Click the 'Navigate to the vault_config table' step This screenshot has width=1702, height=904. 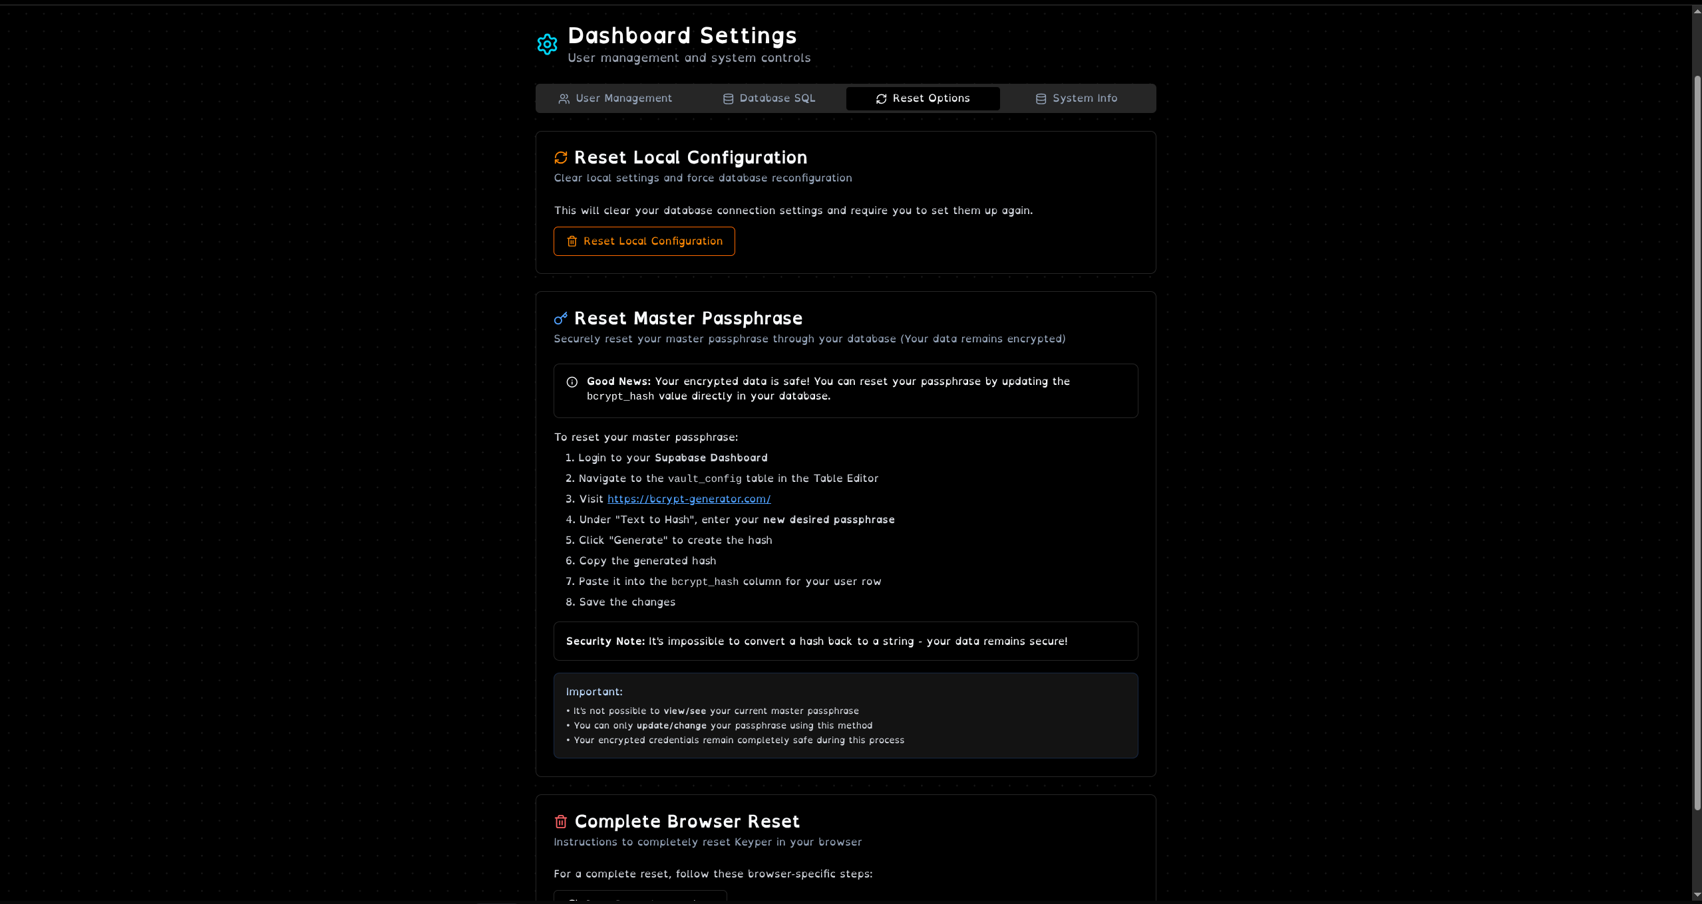point(722,478)
